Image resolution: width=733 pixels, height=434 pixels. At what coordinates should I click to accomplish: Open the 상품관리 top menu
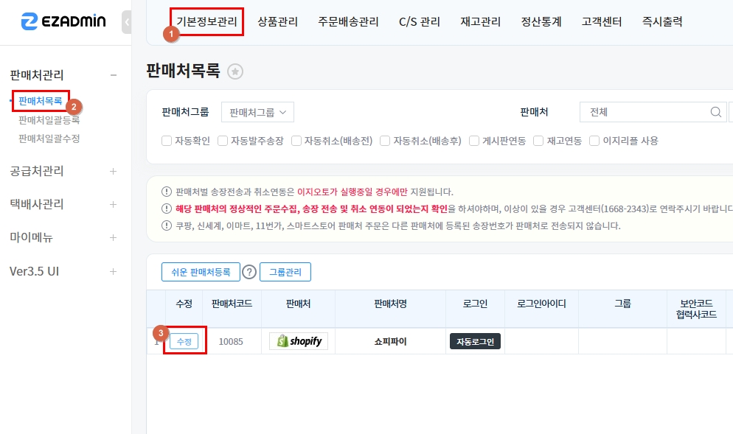[278, 22]
